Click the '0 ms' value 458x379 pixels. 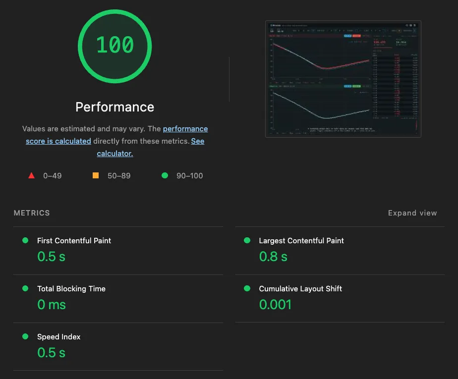(x=52, y=305)
